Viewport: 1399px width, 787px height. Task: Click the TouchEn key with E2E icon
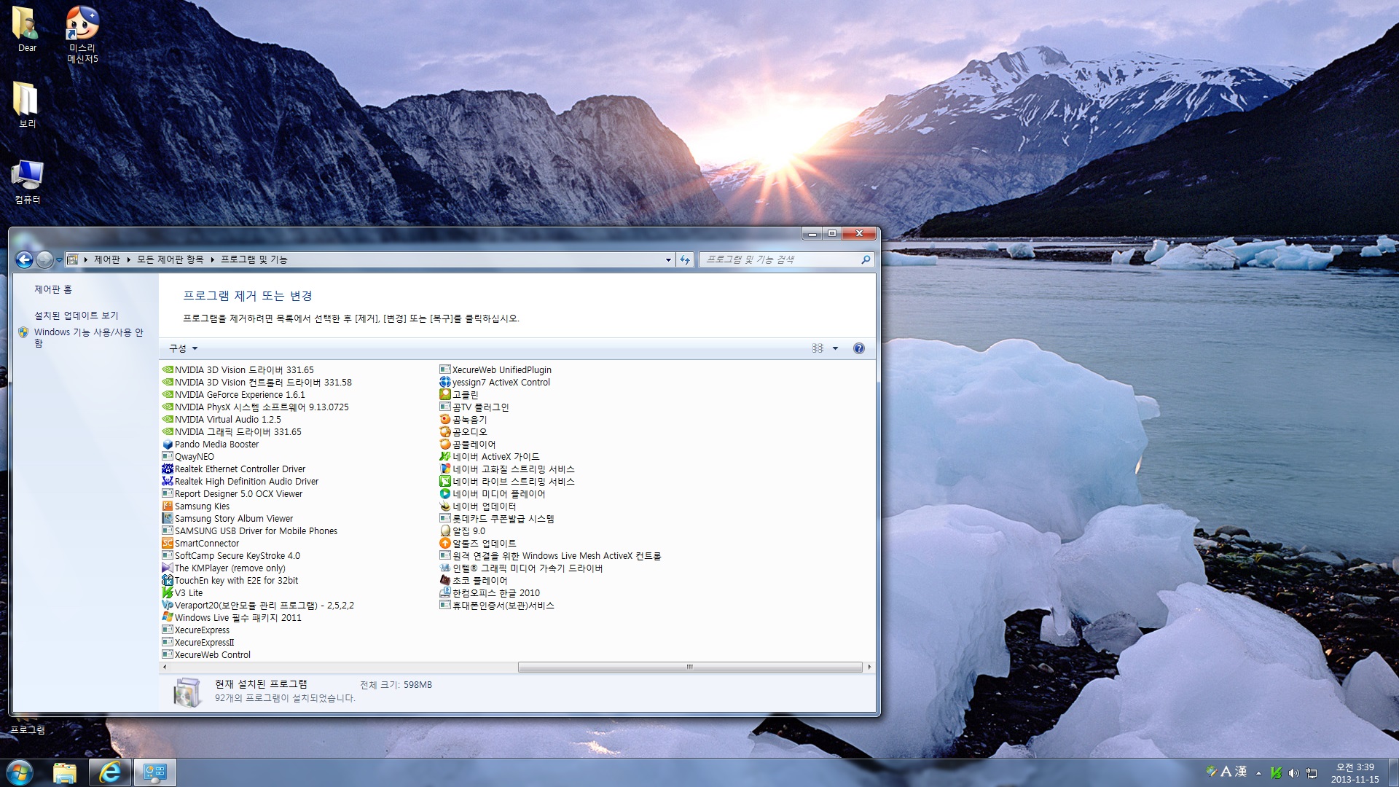168,581
